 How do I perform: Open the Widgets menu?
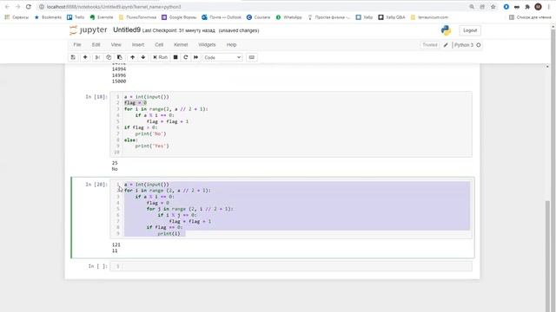coord(207,45)
